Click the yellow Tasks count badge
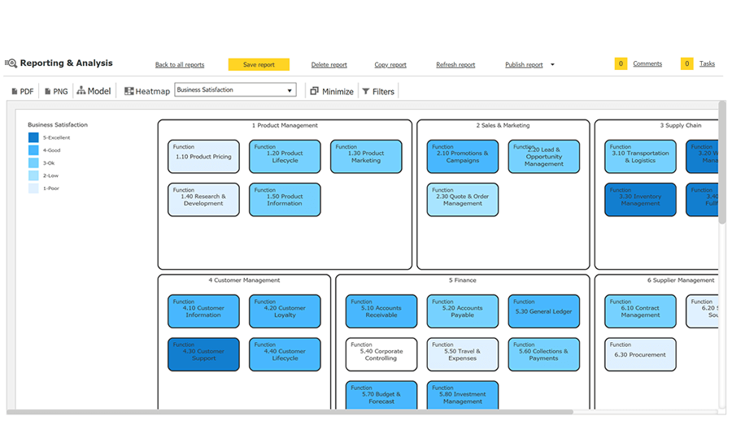 point(686,63)
